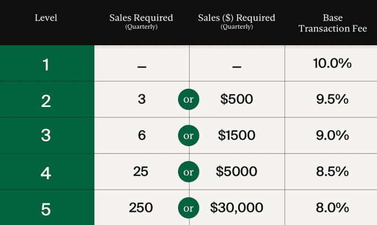Click the "or" circle in Level 3 row
Screen dimensions: 377x225
tap(188, 136)
